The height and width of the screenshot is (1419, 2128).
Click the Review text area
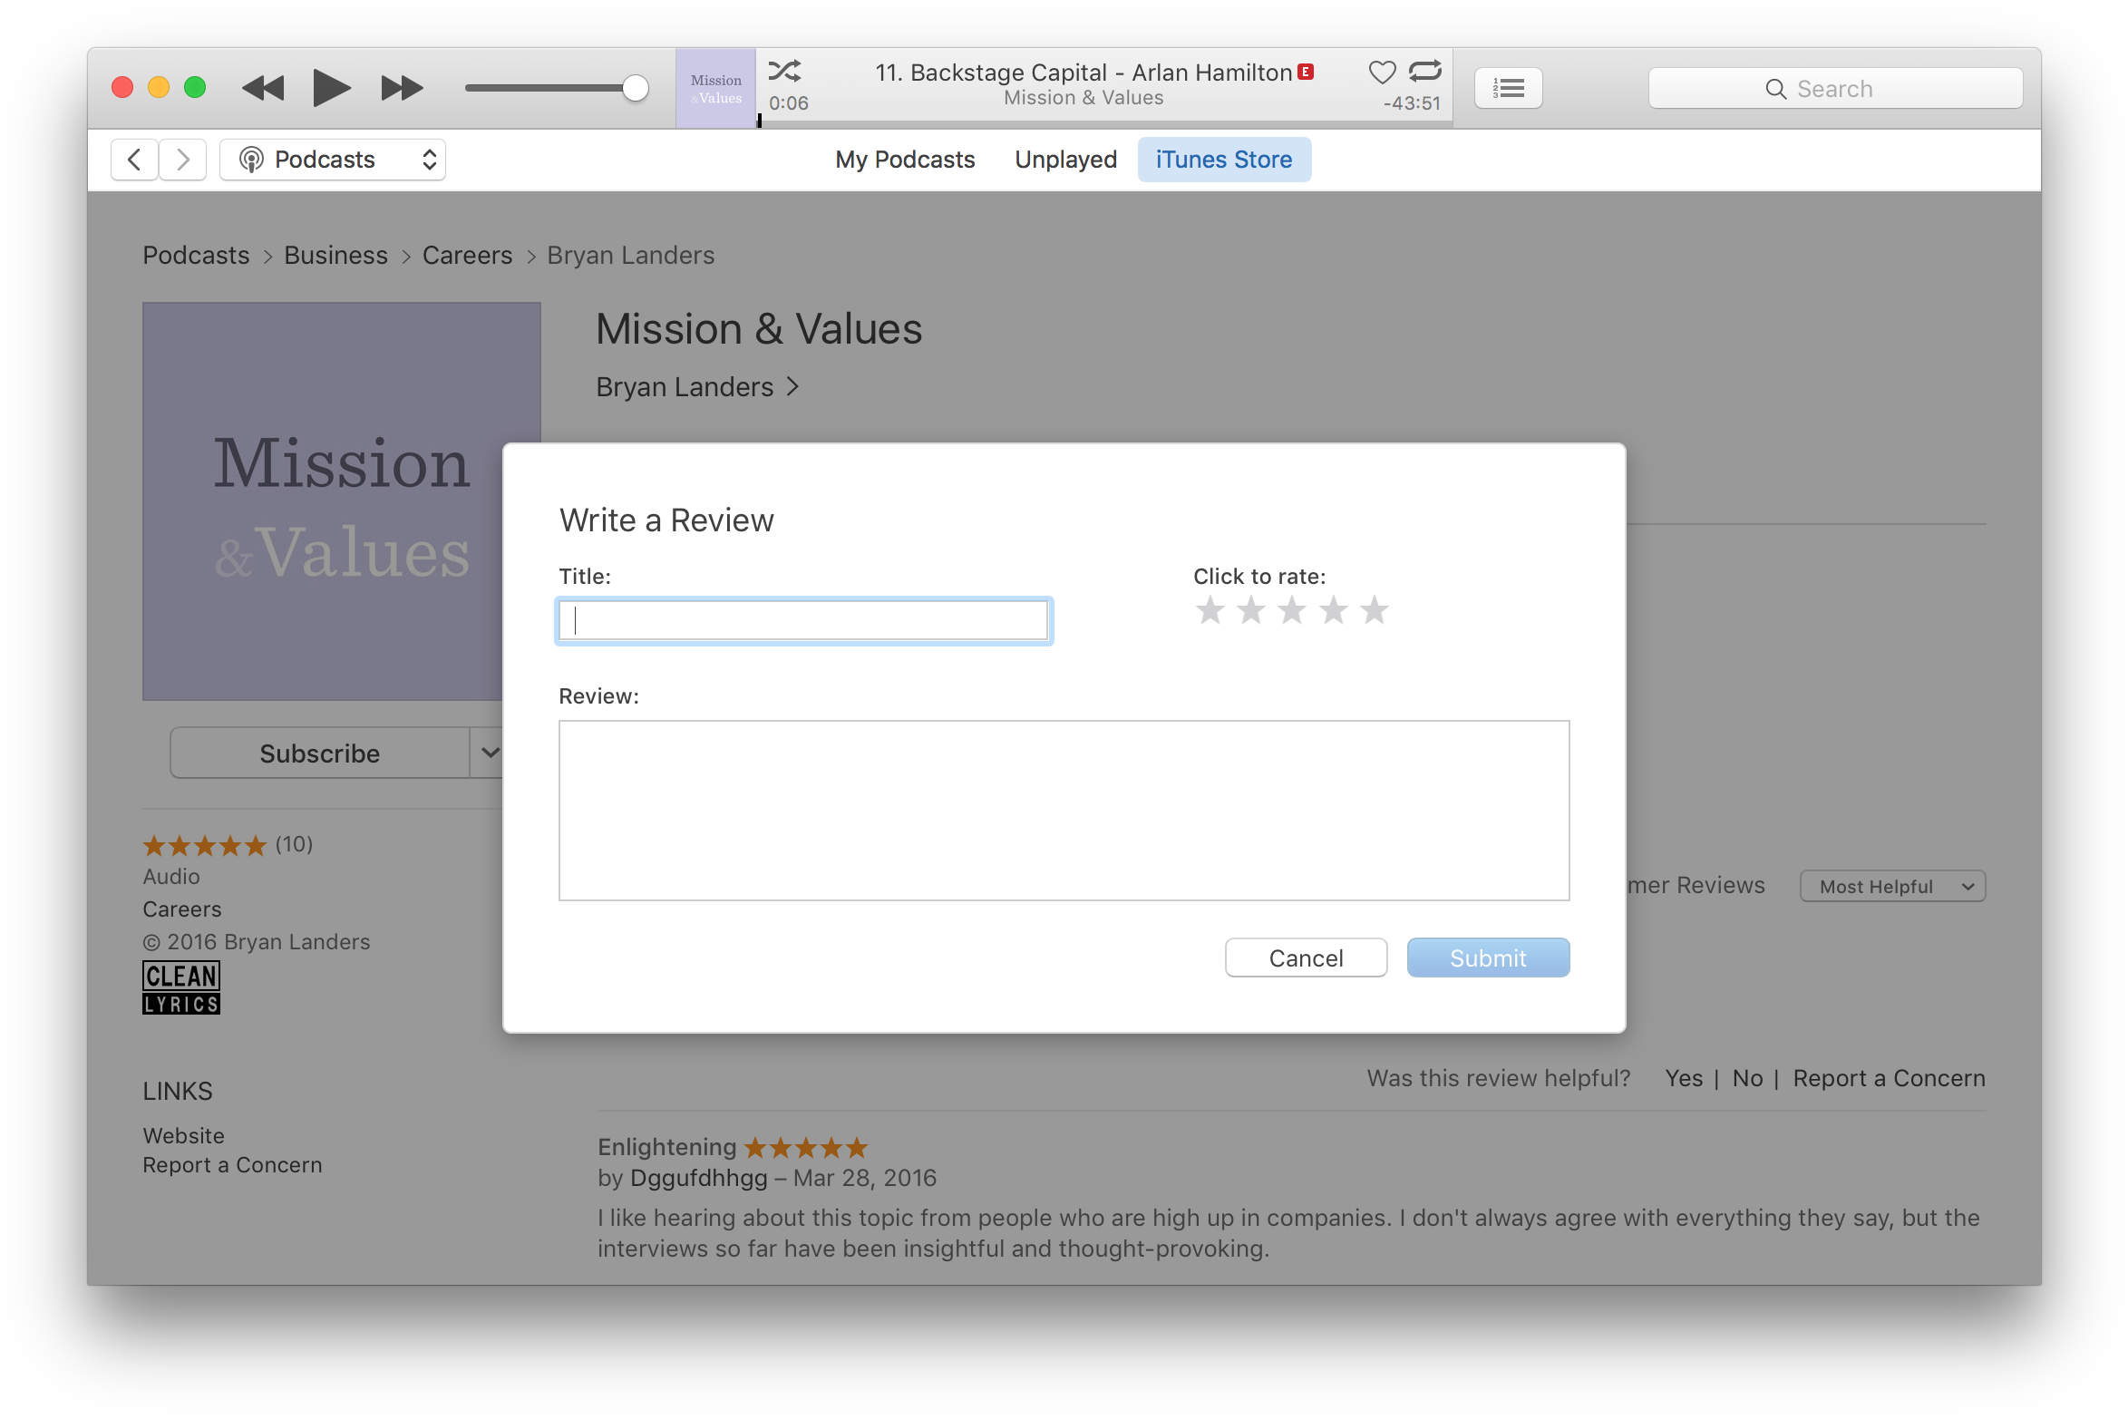pyautogui.click(x=1064, y=811)
